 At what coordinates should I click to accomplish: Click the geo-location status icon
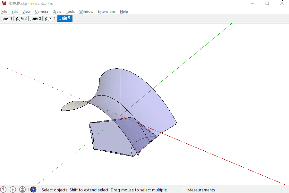click(x=3, y=189)
